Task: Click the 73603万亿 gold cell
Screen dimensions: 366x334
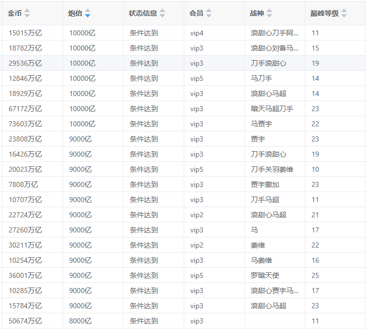Action: point(25,124)
